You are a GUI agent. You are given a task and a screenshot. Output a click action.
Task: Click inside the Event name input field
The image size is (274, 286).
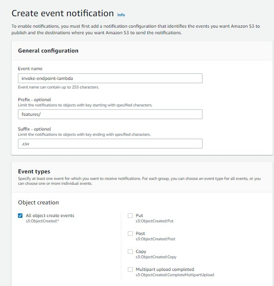(109, 78)
